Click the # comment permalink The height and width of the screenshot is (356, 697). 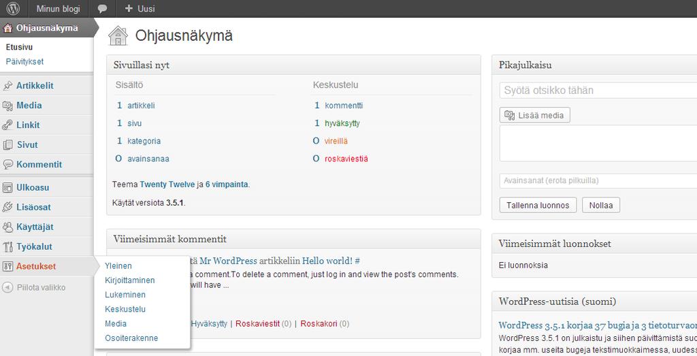(x=357, y=261)
